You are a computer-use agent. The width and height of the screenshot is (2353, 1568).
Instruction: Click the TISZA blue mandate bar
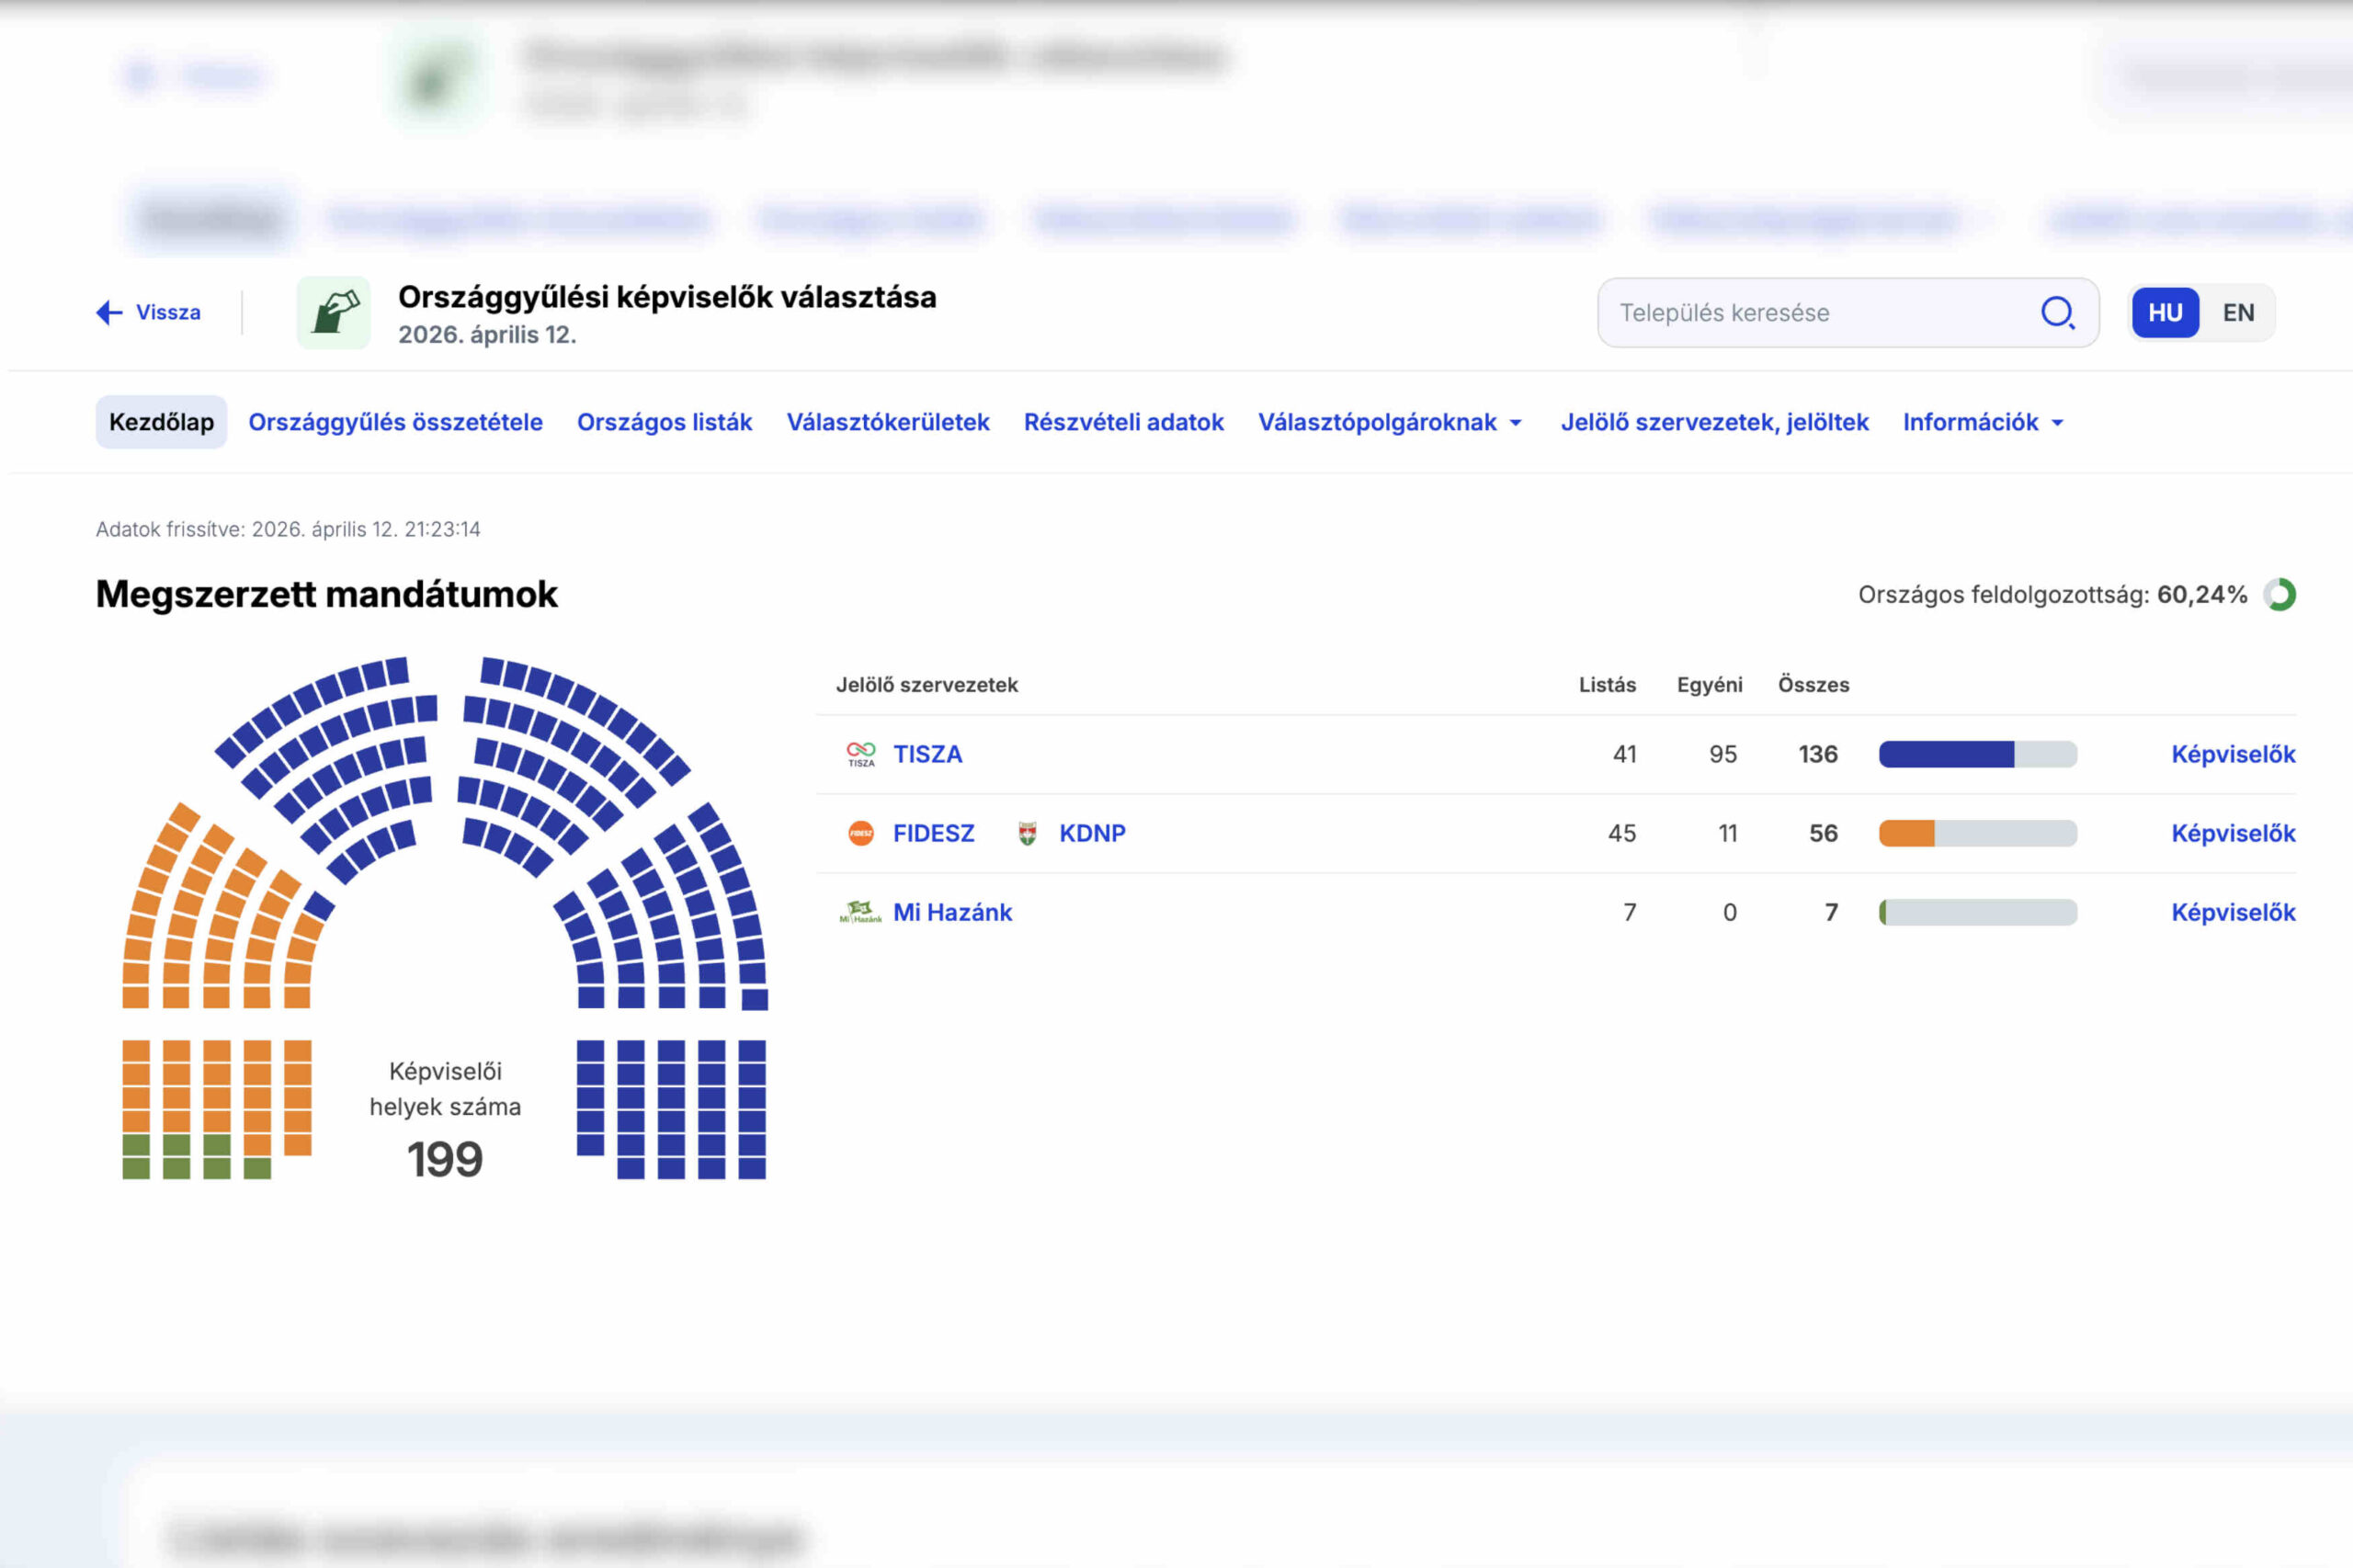1945,754
